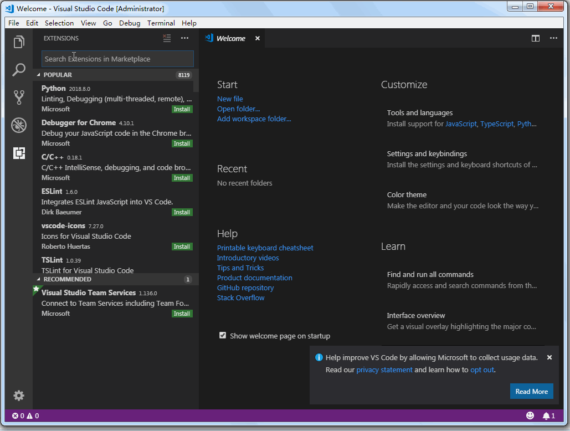Viewport: 570px width, 431px height.
Task: Clear extensions search results icon
Action: tap(167, 38)
